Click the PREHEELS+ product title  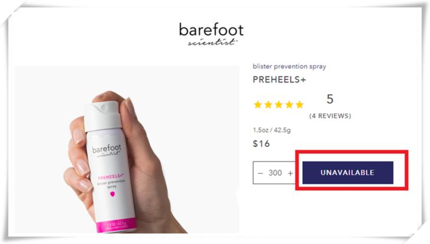point(279,80)
